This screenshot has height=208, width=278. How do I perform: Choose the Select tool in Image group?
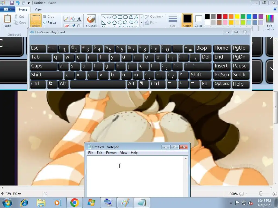coord(36,21)
